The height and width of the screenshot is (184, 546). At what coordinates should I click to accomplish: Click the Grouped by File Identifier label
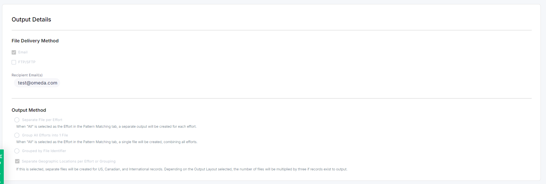coord(44,151)
